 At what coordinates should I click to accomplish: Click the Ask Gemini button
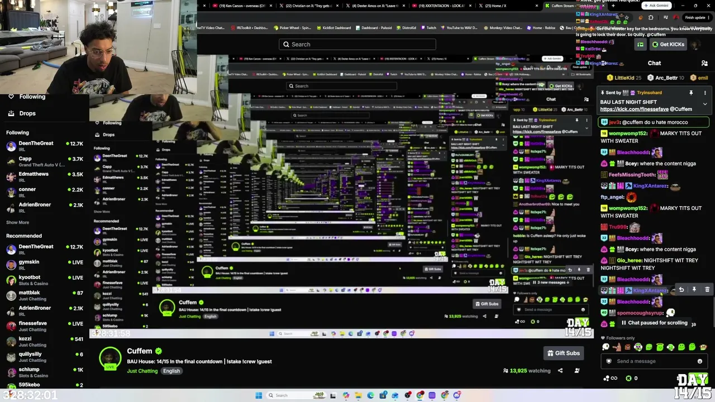click(656, 6)
